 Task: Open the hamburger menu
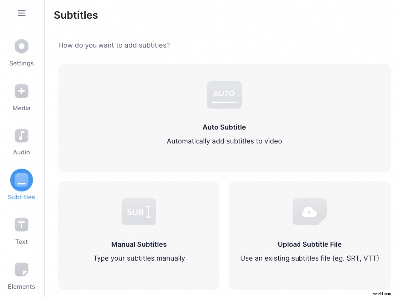pyautogui.click(x=21, y=13)
